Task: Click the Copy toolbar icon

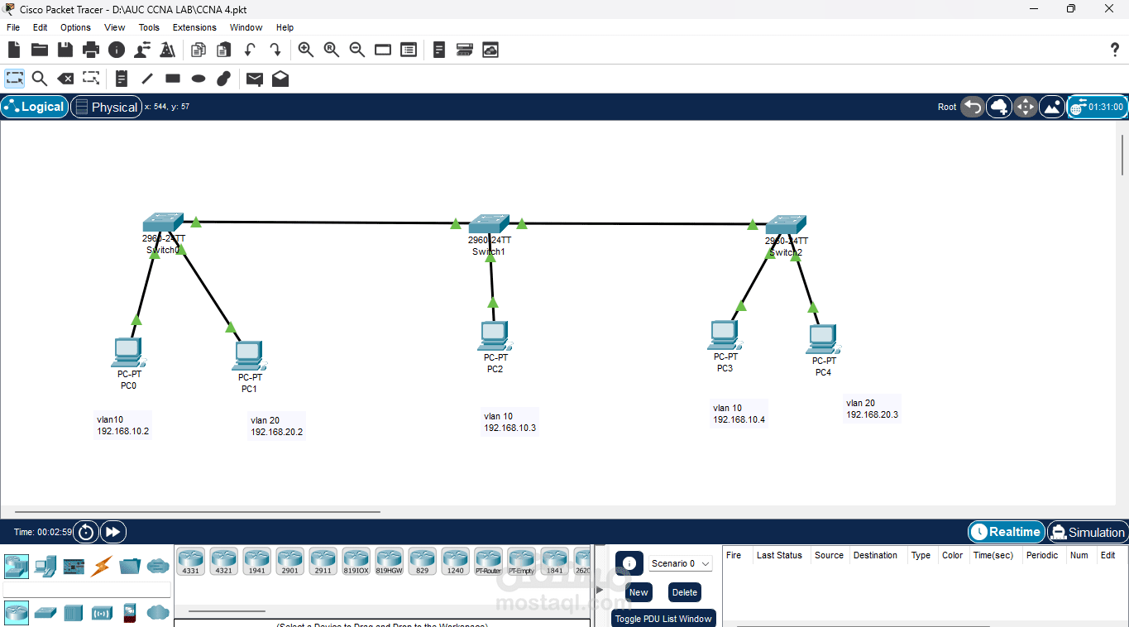Action: click(198, 50)
